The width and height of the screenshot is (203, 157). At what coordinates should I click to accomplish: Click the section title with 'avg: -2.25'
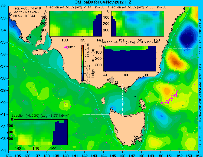(41, 116)
